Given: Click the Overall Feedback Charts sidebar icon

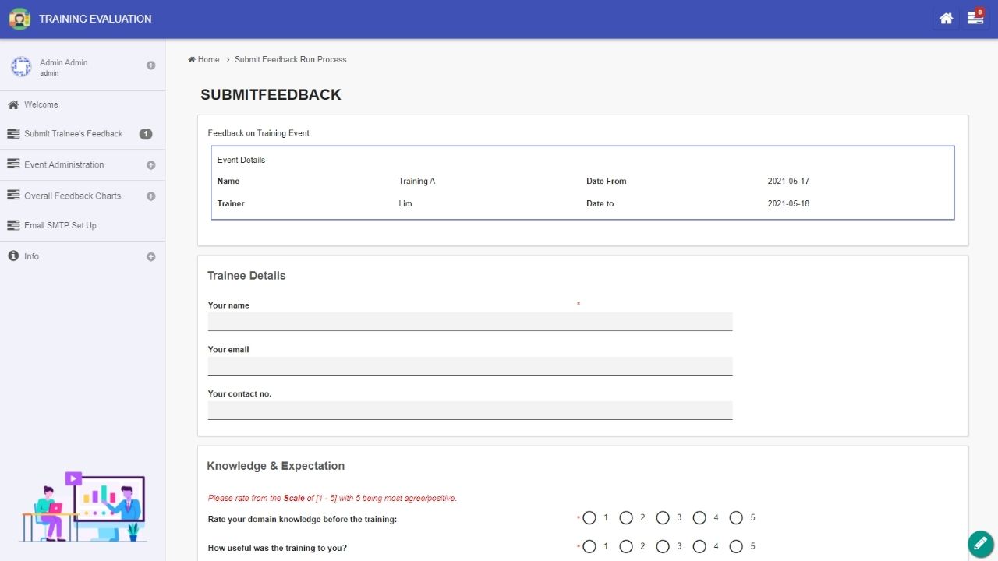Looking at the screenshot, I should (13, 196).
